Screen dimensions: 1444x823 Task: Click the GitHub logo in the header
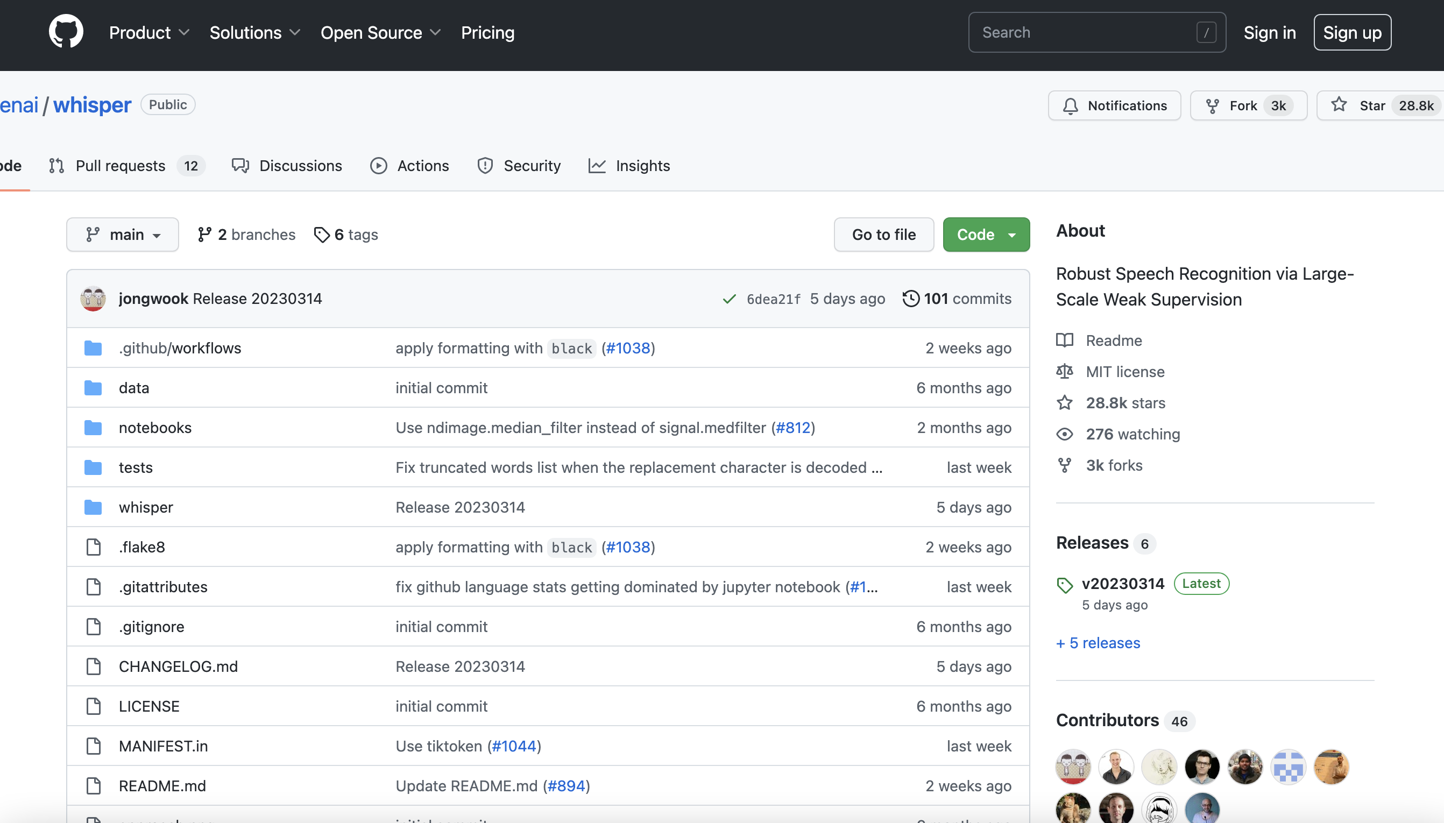(x=66, y=31)
